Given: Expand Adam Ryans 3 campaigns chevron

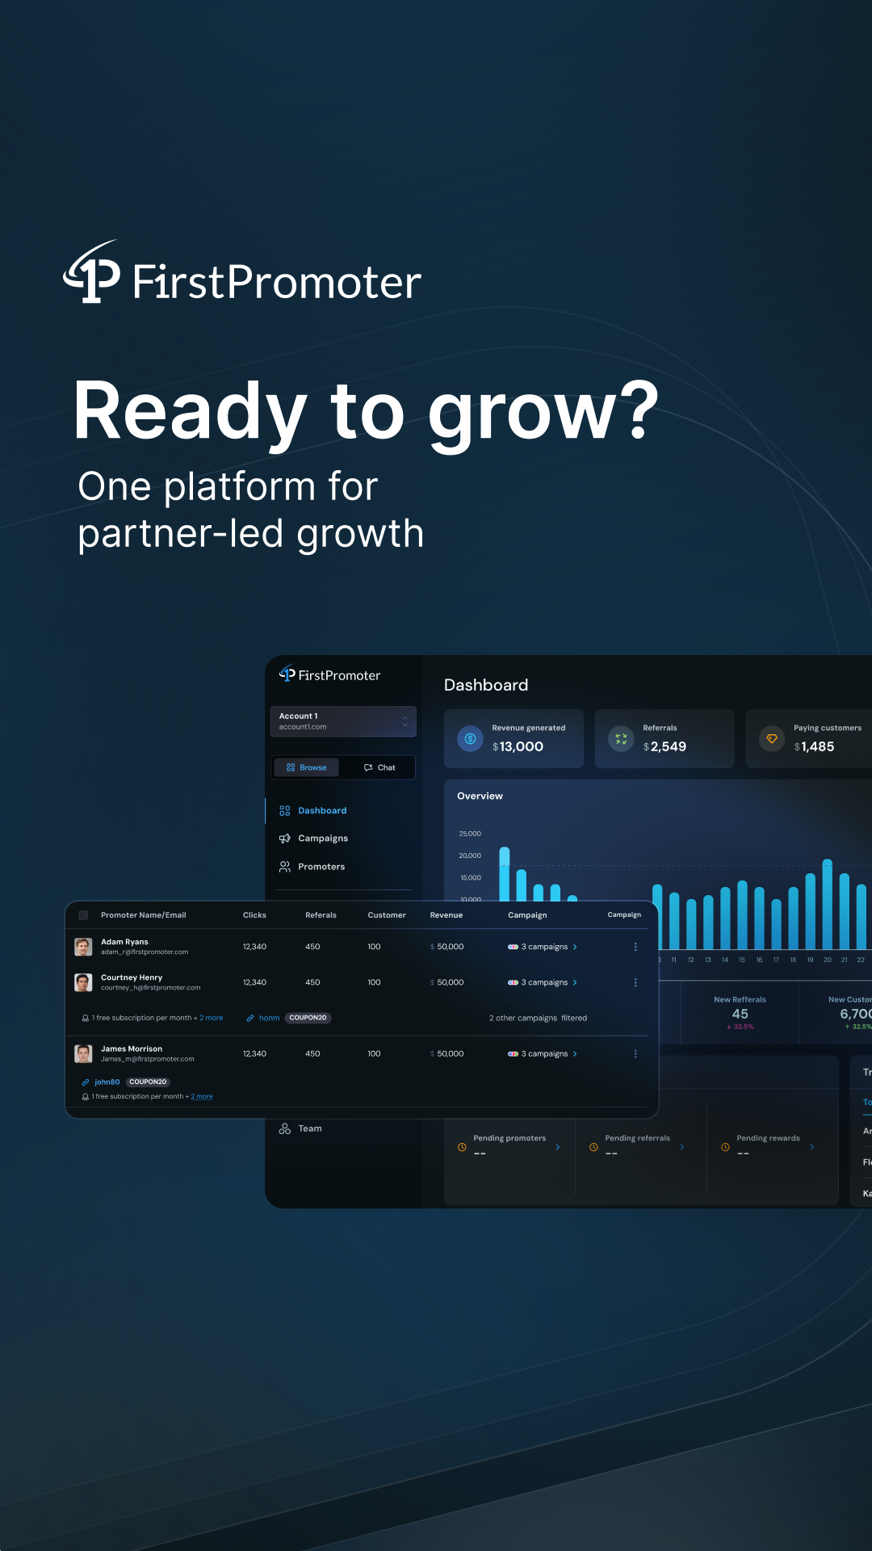Looking at the screenshot, I should click(x=575, y=947).
